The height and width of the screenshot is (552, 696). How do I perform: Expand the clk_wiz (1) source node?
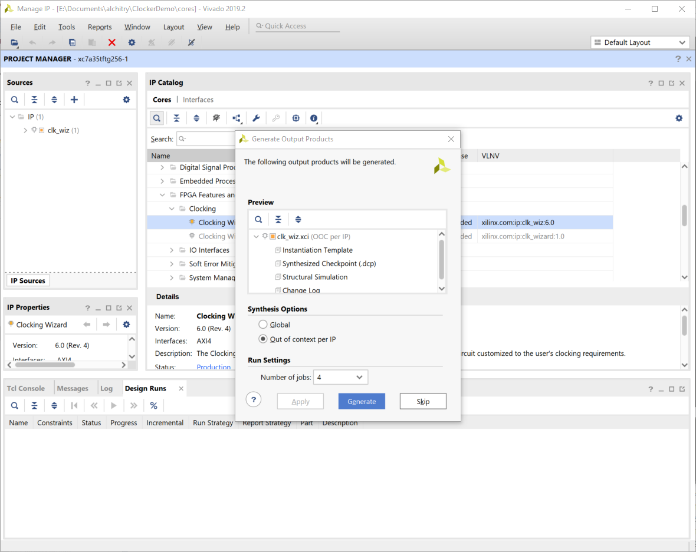coord(25,130)
